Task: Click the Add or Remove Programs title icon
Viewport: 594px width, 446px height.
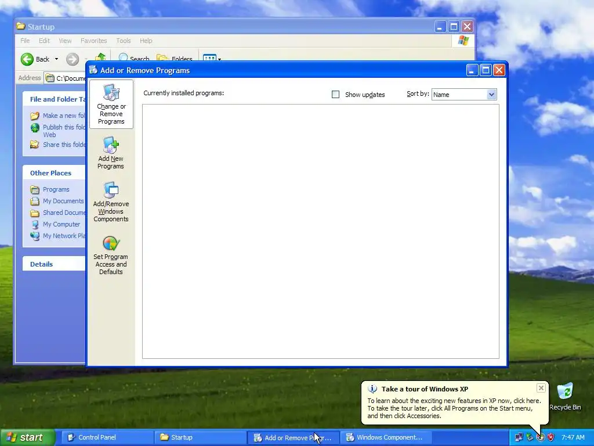Action: (93, 70)
